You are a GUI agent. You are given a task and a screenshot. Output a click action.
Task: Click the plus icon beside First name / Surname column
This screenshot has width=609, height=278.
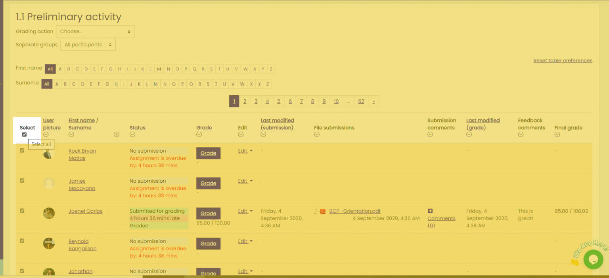(x=116, y=134)
